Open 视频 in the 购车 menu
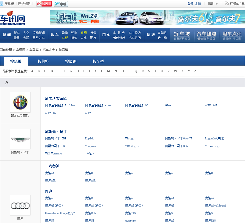This screenshot has width=245, height=223. click(83, 33)
